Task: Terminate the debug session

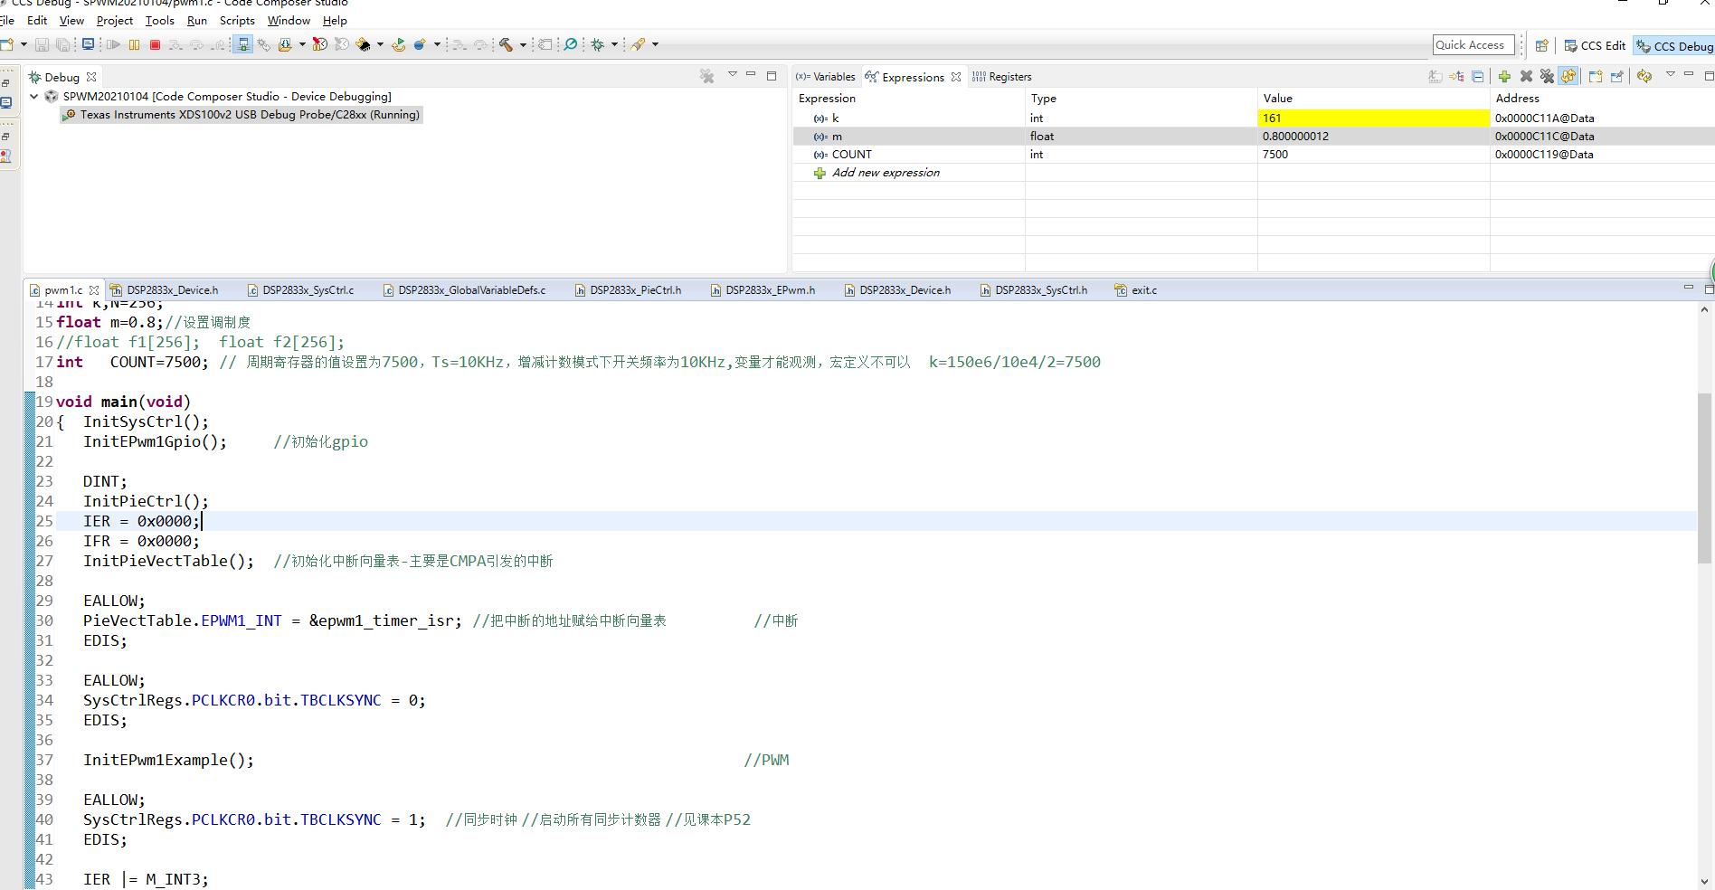Action: [156, 43]
